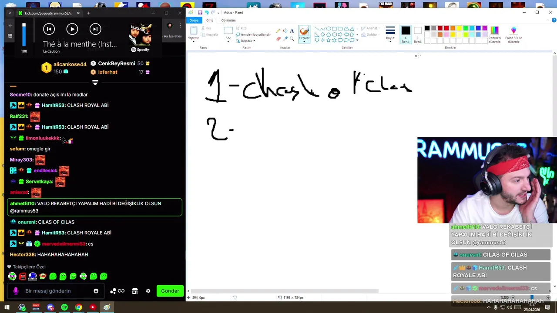The height and width of the screenshot is (313, 557).
Task: Select the line shape in Şekiller
Action: pos(317,29)
